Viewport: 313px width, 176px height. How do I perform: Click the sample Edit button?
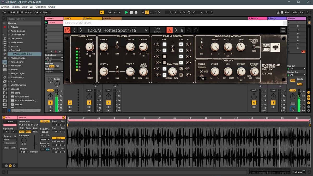(x=22, y=128)
